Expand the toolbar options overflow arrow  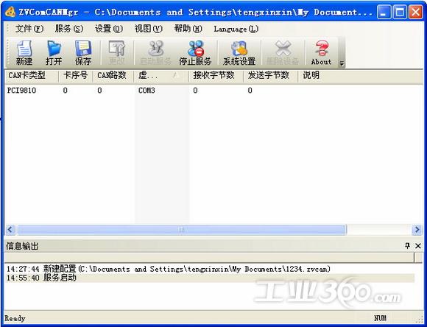coord(342,64)
